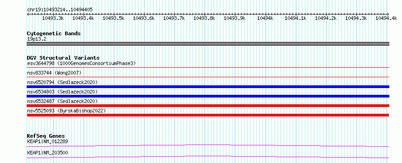Click the 10493.9k ruler tick label
The height and width of the screenshot is (163, 402).
(x=234, y=18)
